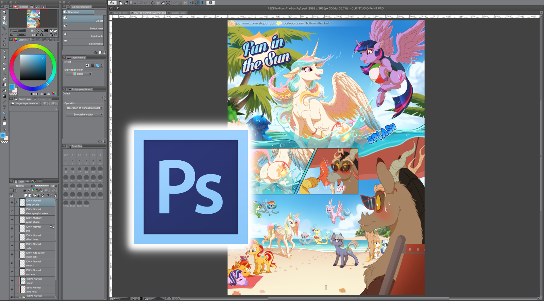Image resolution: width=544 pixels, height=301 pixels.
Task: Hide the 'stars eye glint sweat' layer
Action: (12, 211)
